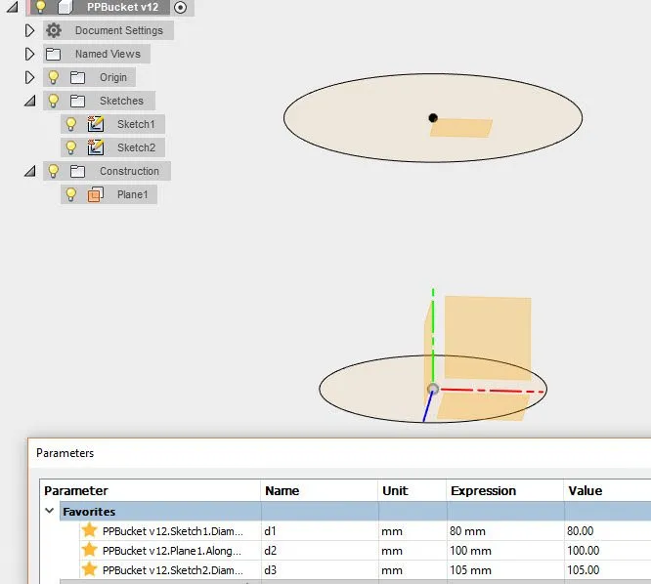The width and height of the screenshot is (651, 584).
Task: Edit the 100 mm expression field
Action: coord(505,551)
